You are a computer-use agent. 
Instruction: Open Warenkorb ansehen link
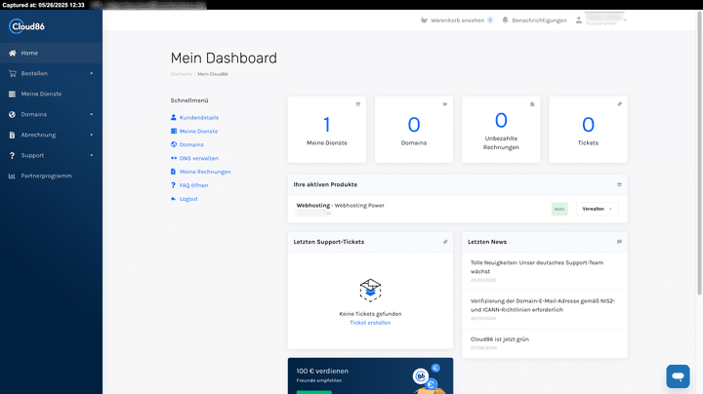[x=457, y=20]
